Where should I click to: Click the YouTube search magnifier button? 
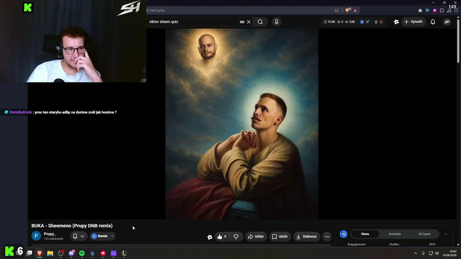(x=260, y=22)
